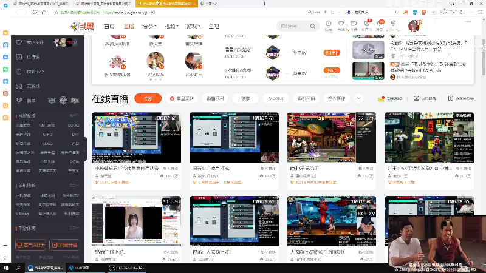Screen dimensions: 486x273
Task: Select the 街霸系列 filter tab
Action: 215,98
